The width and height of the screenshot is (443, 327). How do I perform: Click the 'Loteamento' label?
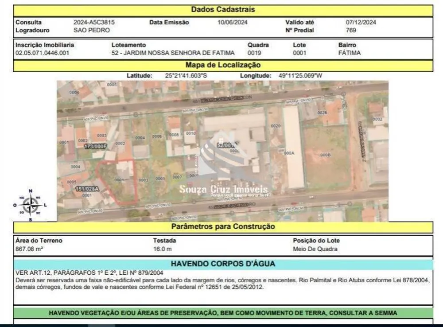[128, 45]
